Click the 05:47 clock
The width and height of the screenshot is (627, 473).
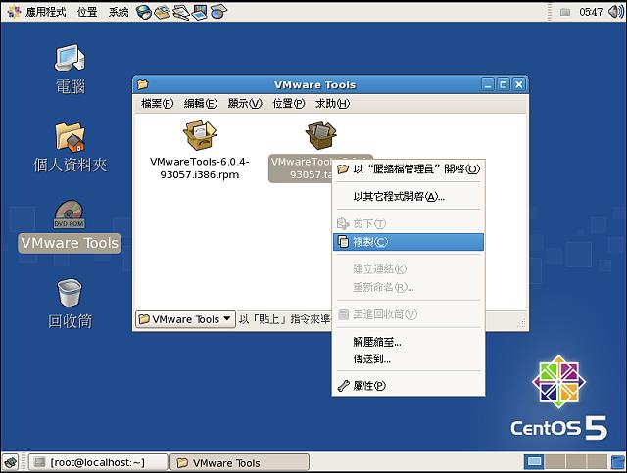(x=590, y=12)
